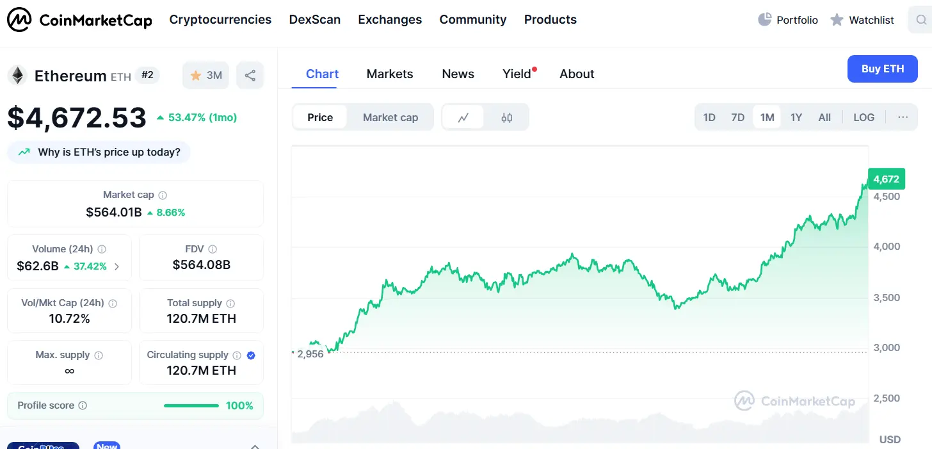Switch chart to Price view
This screenshot has width=932, height=449.
[x=320, y=117]
